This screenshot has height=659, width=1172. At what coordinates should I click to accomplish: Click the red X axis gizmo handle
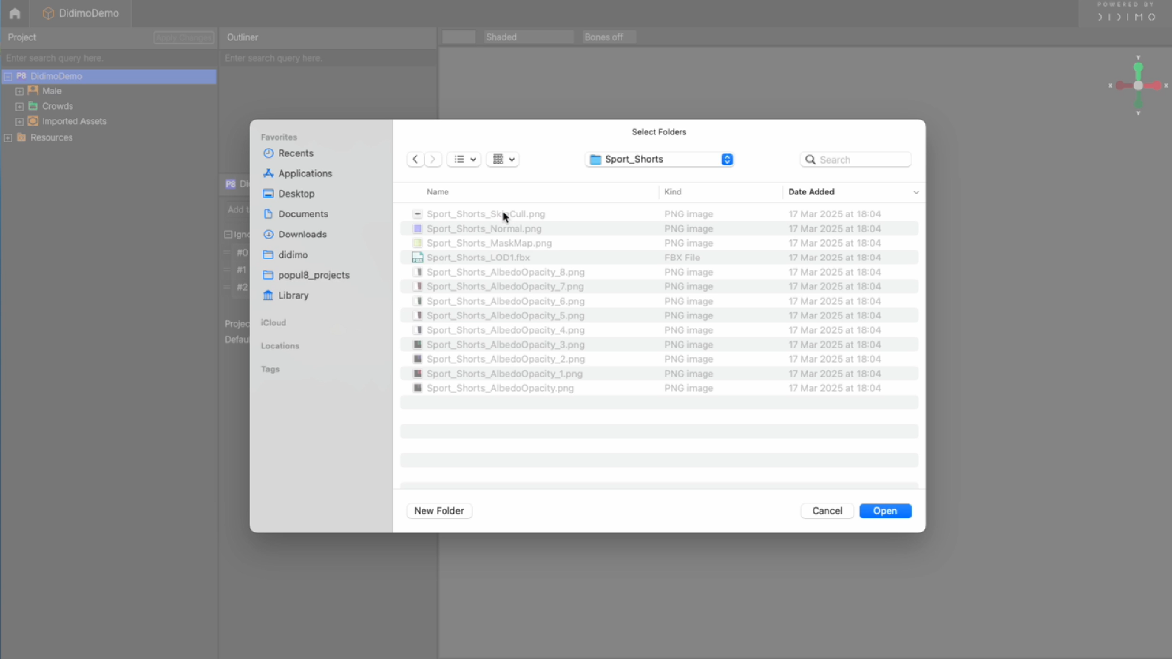click(x=1156, y=86)
